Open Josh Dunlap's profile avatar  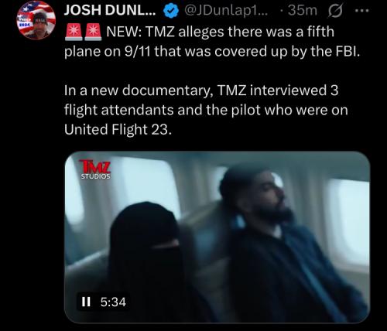(36, 22)
